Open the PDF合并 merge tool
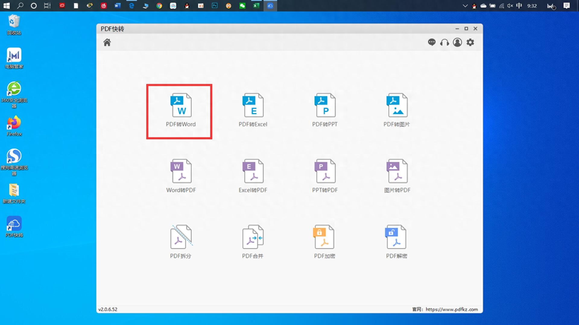The image size is (579, 325). (253, 242)
